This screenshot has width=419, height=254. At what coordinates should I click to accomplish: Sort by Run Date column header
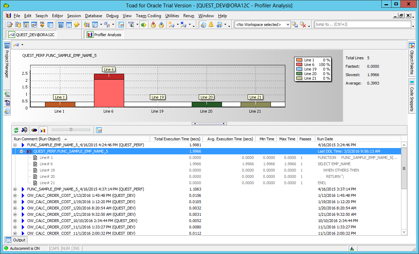358,139
